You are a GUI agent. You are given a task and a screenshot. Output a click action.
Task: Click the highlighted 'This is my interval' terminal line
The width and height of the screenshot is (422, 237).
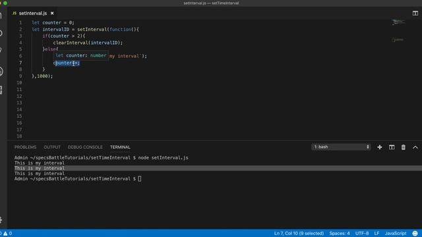tap(40, 169)
